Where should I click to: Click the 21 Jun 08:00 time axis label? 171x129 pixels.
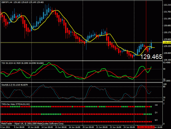pos(102,127)
